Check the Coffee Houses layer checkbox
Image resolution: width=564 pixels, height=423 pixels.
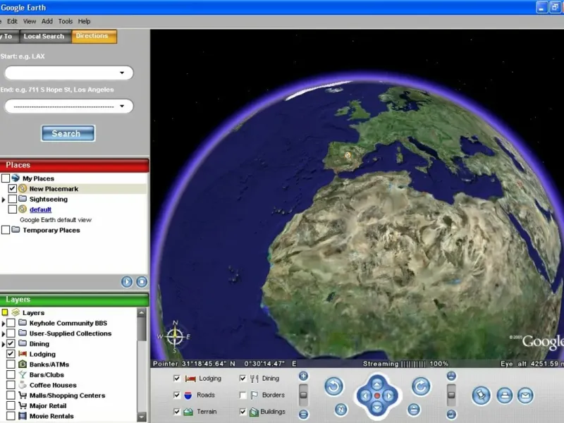(x=11, y=385)
